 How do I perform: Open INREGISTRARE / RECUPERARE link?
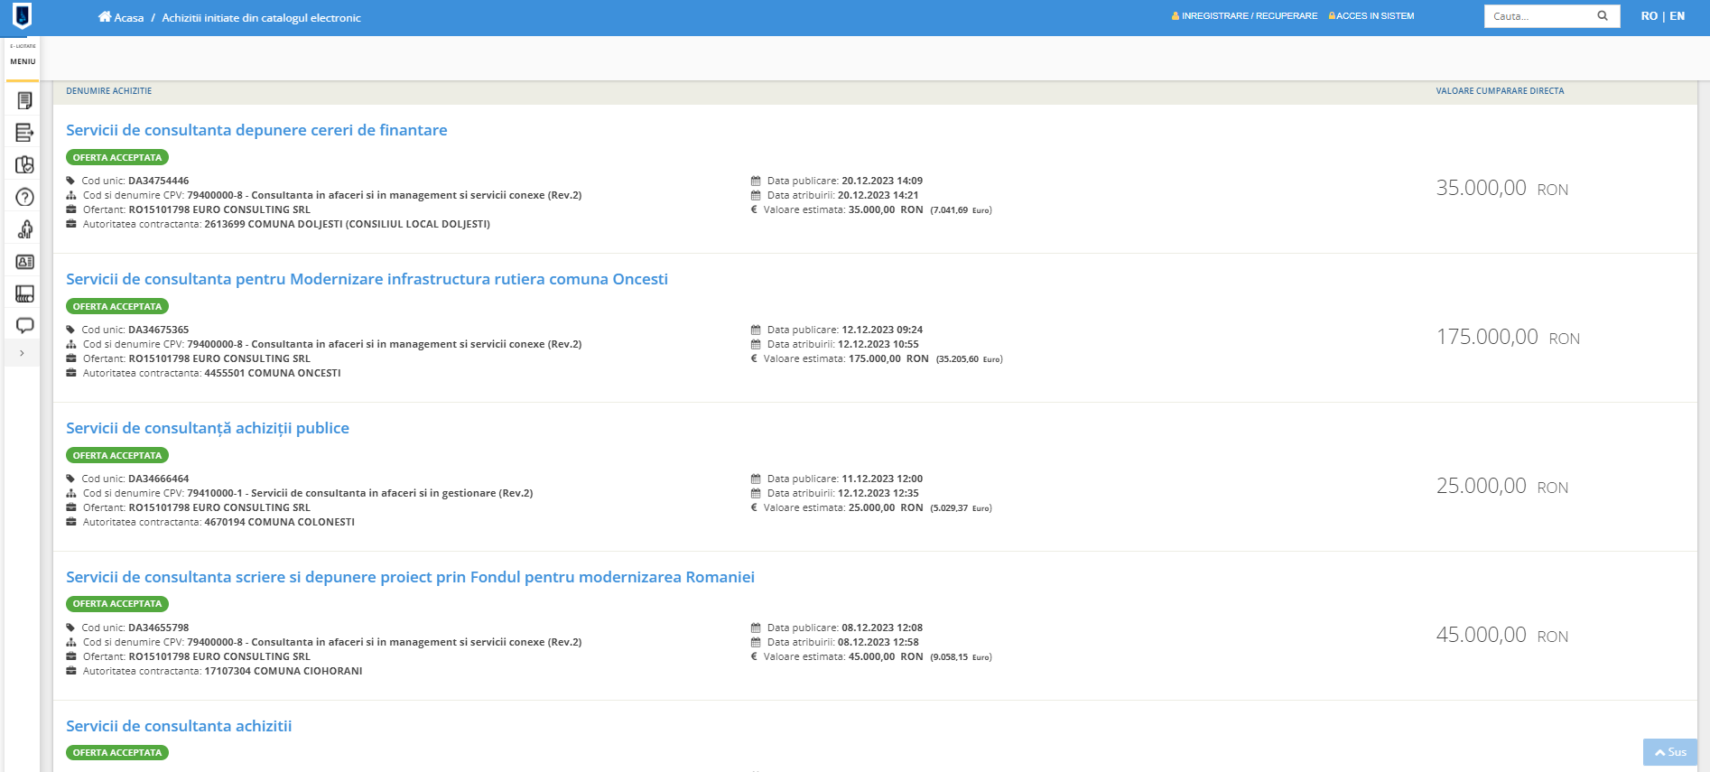point(1244,16)
